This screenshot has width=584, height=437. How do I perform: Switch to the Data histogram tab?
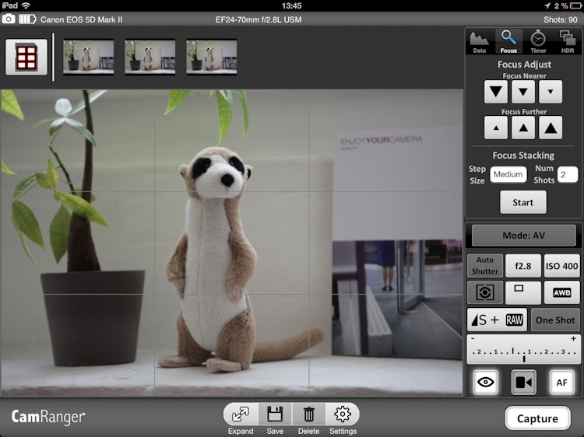coord(480,42)
